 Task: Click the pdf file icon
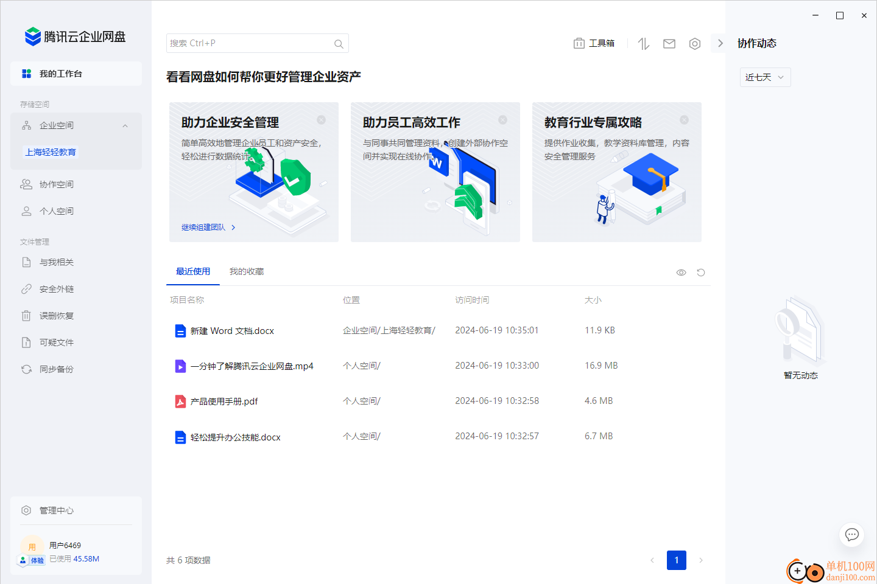180,401
